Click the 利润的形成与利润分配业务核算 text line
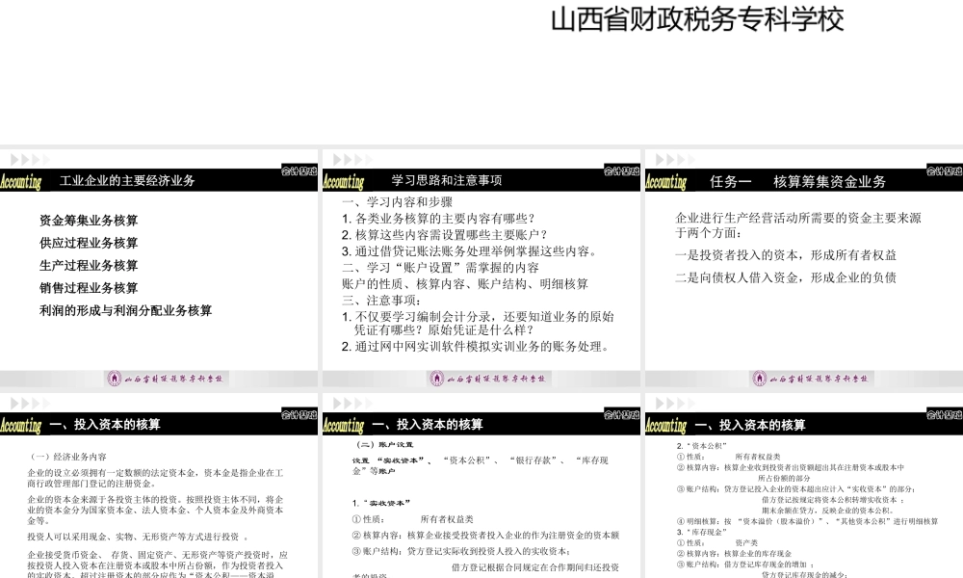The width and height of the screenshot is (963, 578). click(x=125, y=310)
